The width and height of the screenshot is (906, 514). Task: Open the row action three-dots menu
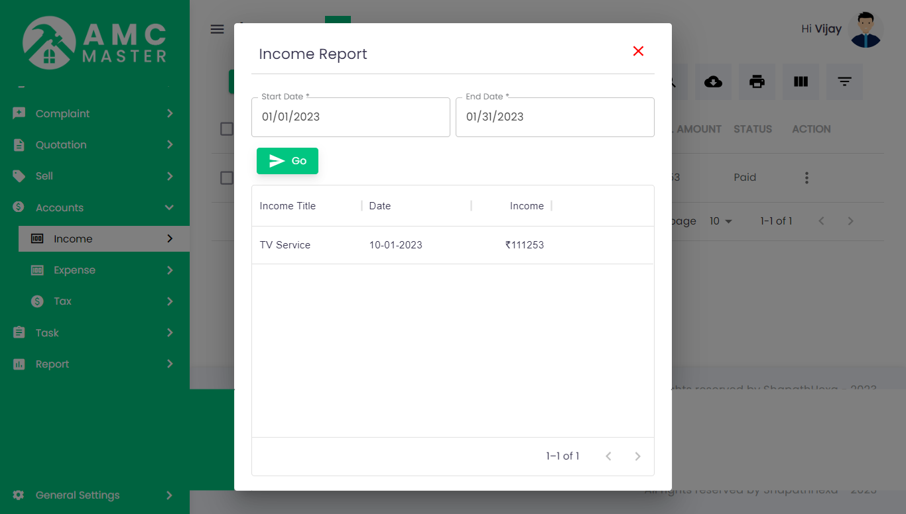(807, 178)
